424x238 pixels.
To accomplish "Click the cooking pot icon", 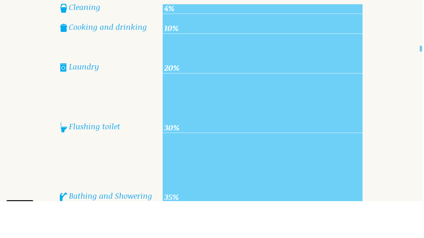I will coord(63,28).
